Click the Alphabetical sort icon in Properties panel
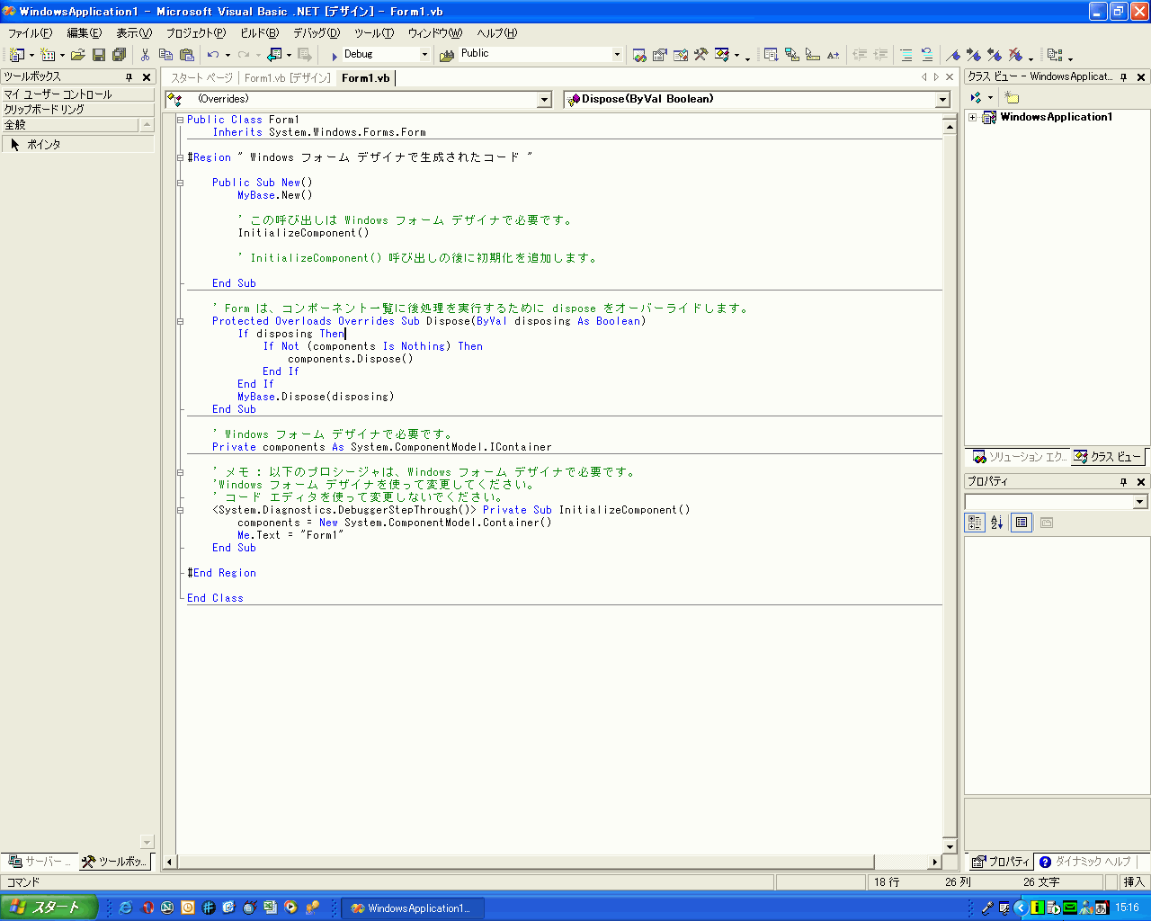The height and width of the screenshot is (921, 1151). point(996,523)
